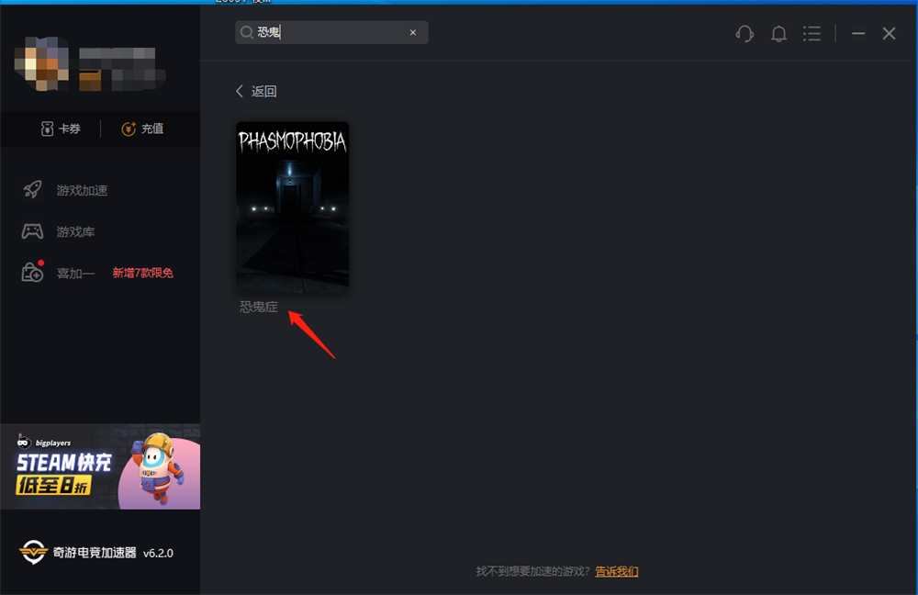Click the 告诉我们 link
Viewport: 918px width, 595px height.
click(x=617, y=571)
